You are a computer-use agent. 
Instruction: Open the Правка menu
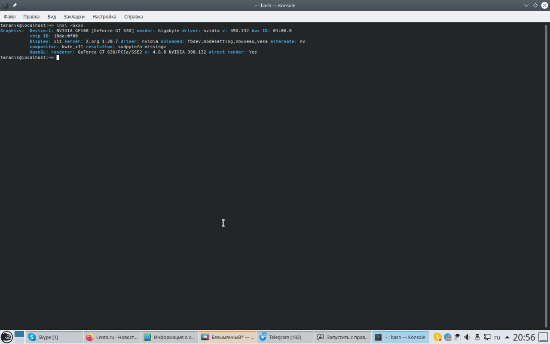pyautogui.click(x=31, y=17)
